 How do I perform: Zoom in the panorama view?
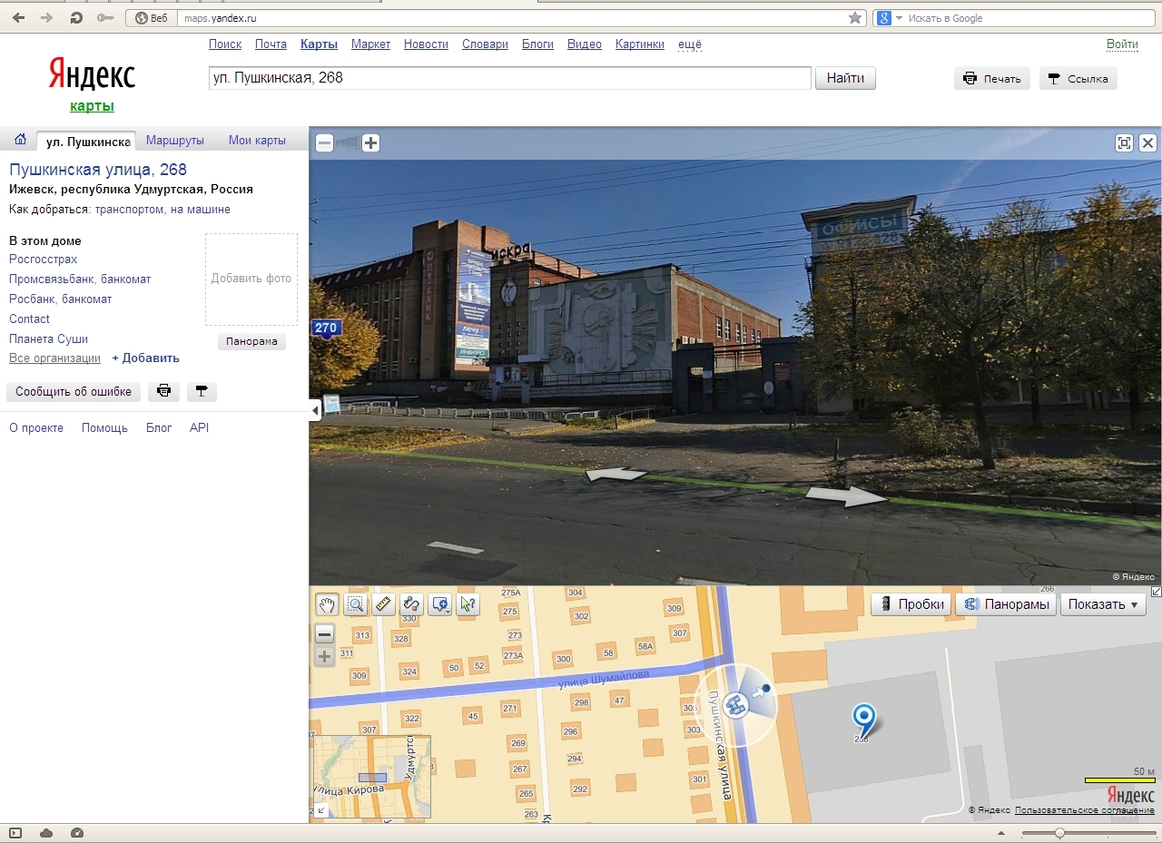[370, 142]
